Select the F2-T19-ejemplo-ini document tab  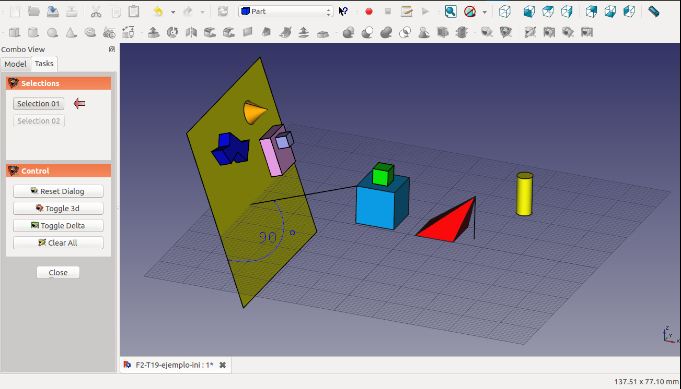pyautogui.click(x=174, y=365)
